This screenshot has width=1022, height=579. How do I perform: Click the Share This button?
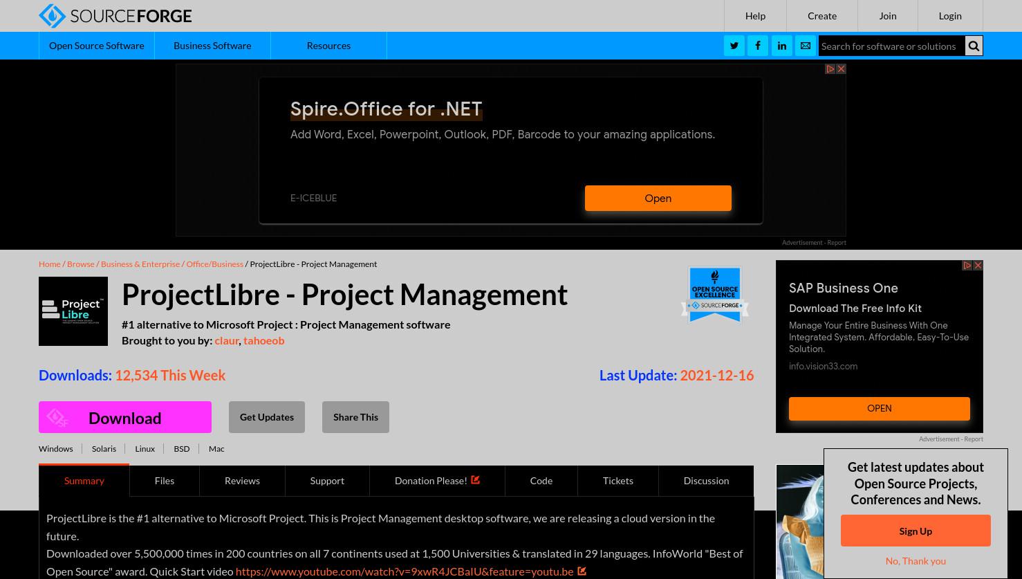coord(355,417)
